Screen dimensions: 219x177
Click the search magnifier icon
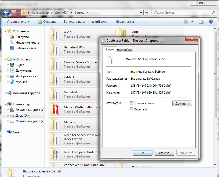[213, 13]
